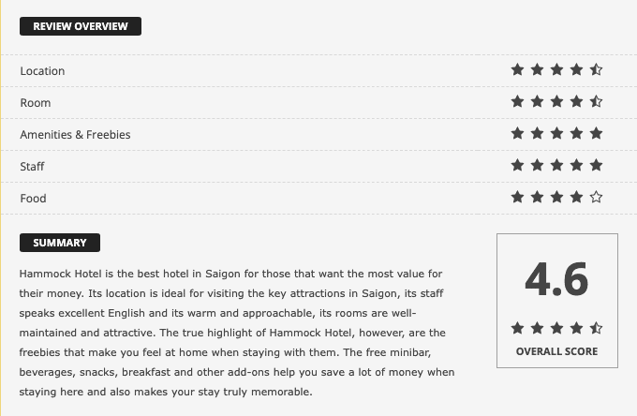Click the first star under 4.6 score
The height and width of the screenshot is (416, 637).
pos(517,328)
